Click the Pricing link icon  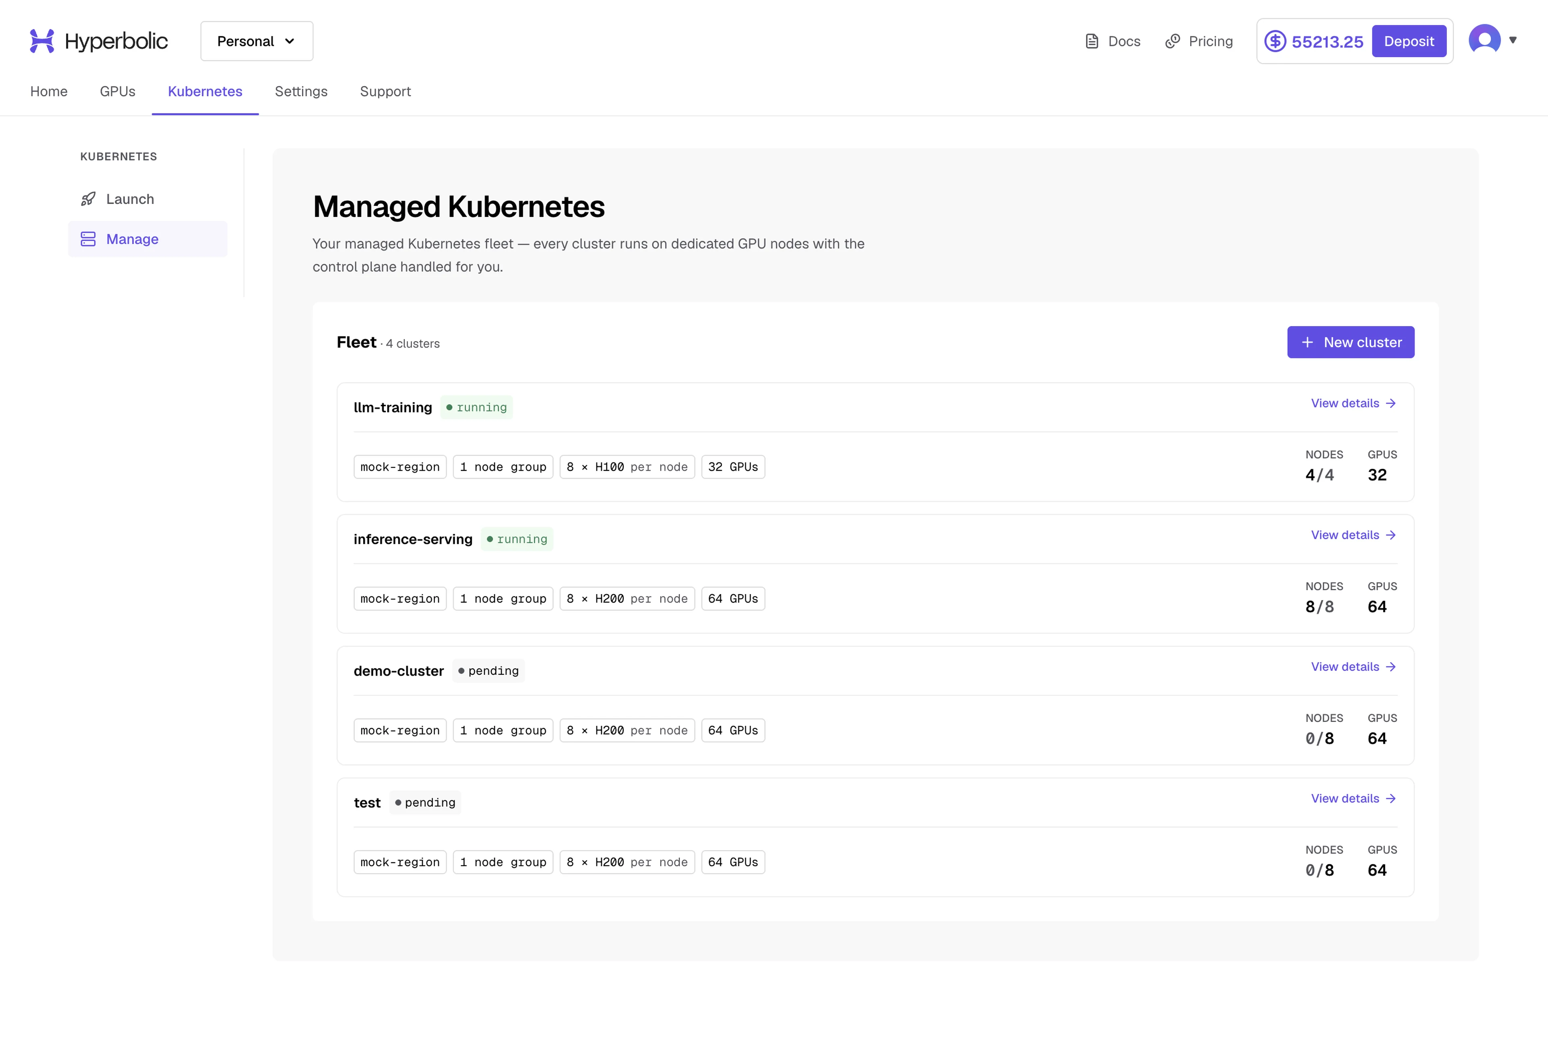click(1172, 41)
